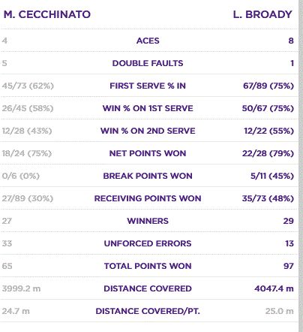The image size is (303, 332).
Task: Select the UNFORCED ERRORS label
Action: coord(148,243)
